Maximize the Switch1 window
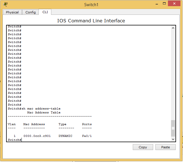Screen dimensions: 183x162 164,4
